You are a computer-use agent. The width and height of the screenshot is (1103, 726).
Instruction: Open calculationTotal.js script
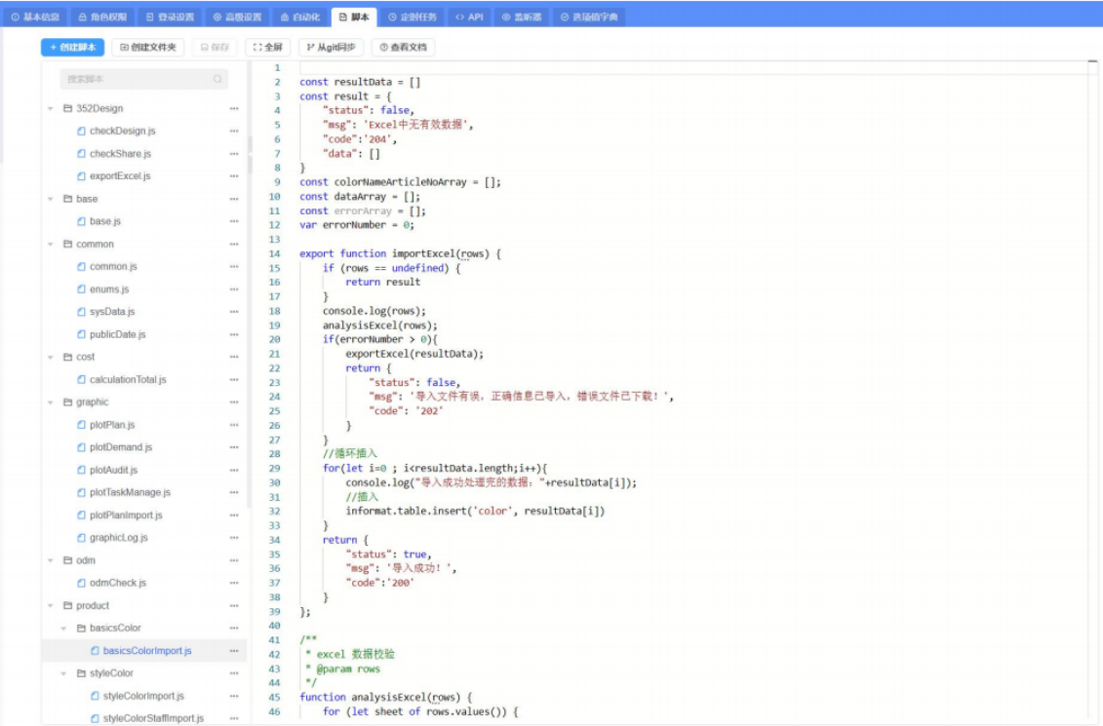click(x=128, y=379)
